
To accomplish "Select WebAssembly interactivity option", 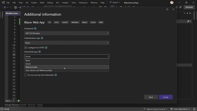I will (67, 67).
